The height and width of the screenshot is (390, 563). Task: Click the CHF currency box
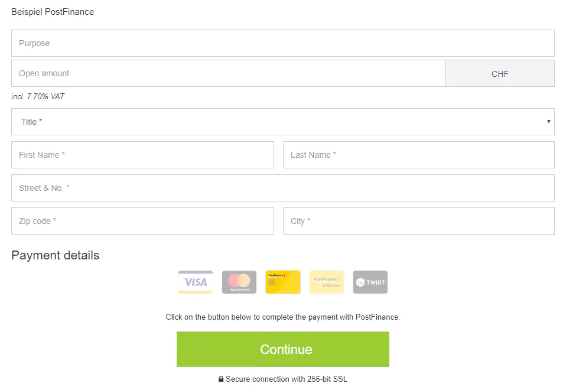[500, 74]
